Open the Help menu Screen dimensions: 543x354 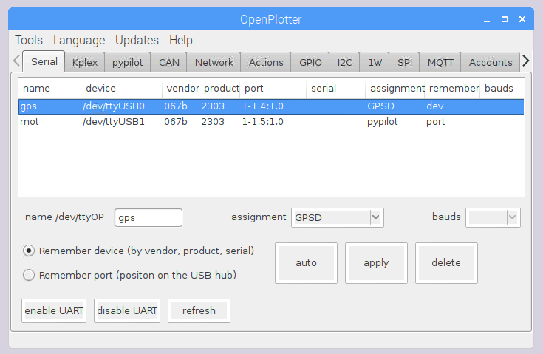click(x=181, y=40)
